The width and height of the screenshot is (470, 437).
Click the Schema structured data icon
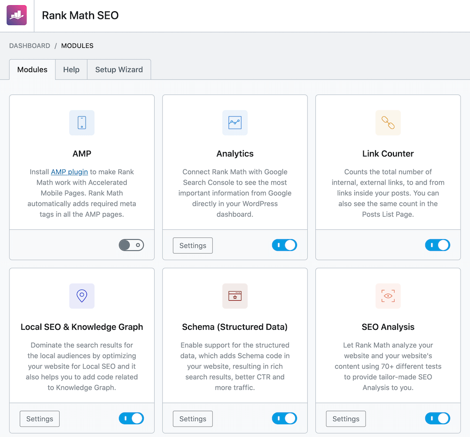pyautogui.click(x=235, y=296)
